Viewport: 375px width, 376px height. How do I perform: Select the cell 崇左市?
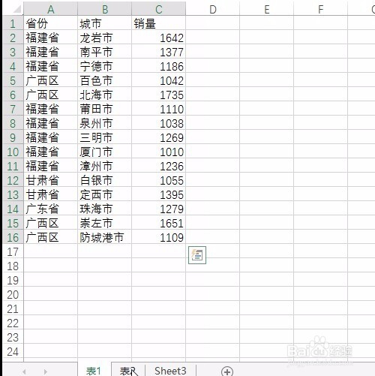(105, 223)
